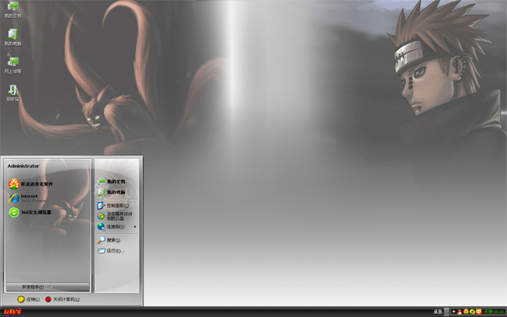
Task: Select the Network Neighborhood desktop icon
Action: point(13,65)
